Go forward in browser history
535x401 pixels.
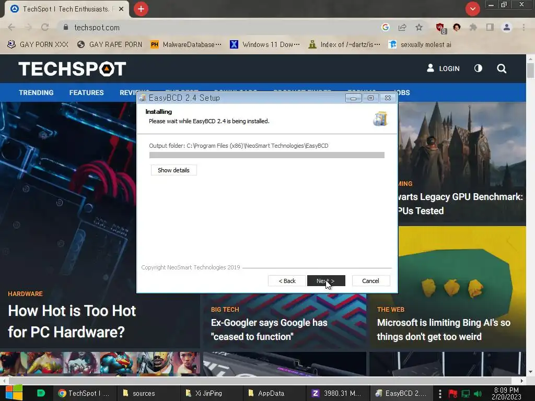(x=28, y=27)
